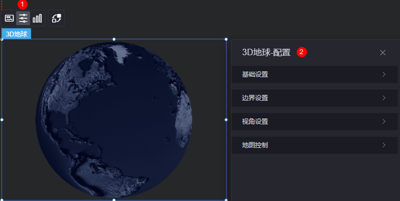Expand the 基础设置 section
This screenshot has height=201, width=400.
coord(315,75)
